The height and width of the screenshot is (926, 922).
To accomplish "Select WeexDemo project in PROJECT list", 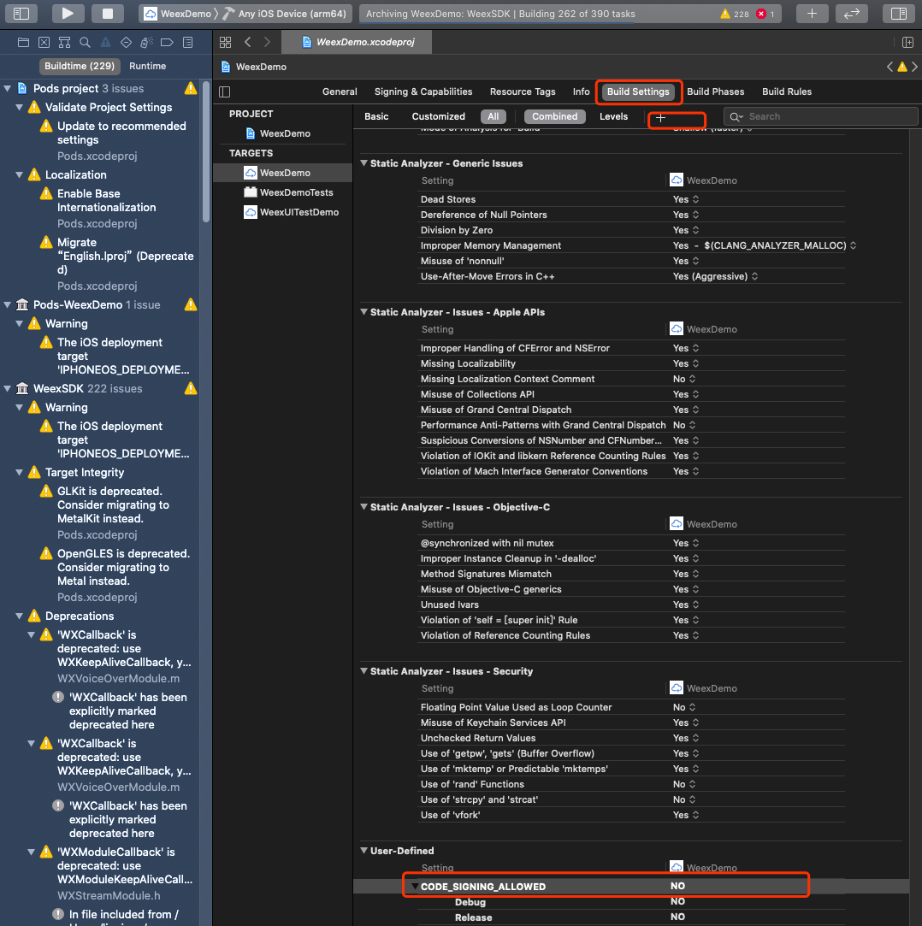I will tap(285, 133).
